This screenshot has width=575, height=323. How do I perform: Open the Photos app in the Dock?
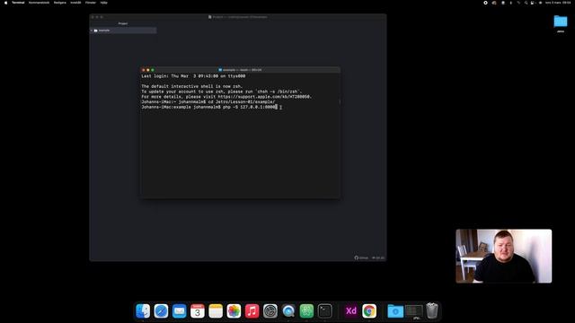tap(234, 311)
